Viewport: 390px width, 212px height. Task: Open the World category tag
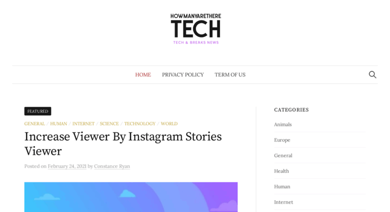click(x=169, y=124)
